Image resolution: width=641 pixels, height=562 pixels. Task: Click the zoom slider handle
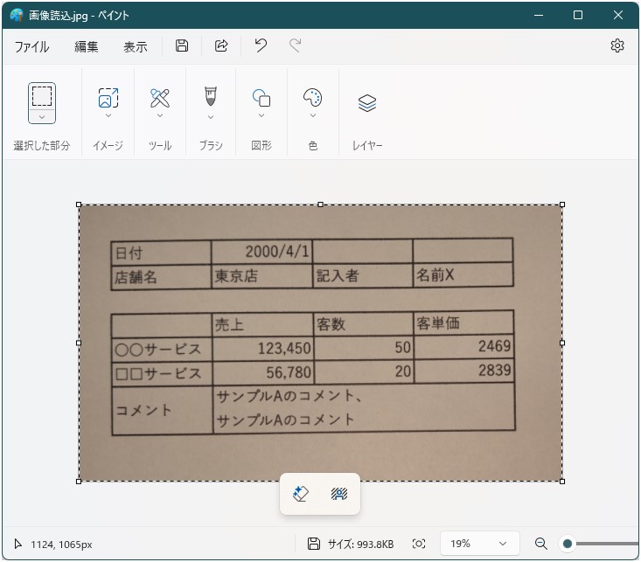[x=568, y=544]
